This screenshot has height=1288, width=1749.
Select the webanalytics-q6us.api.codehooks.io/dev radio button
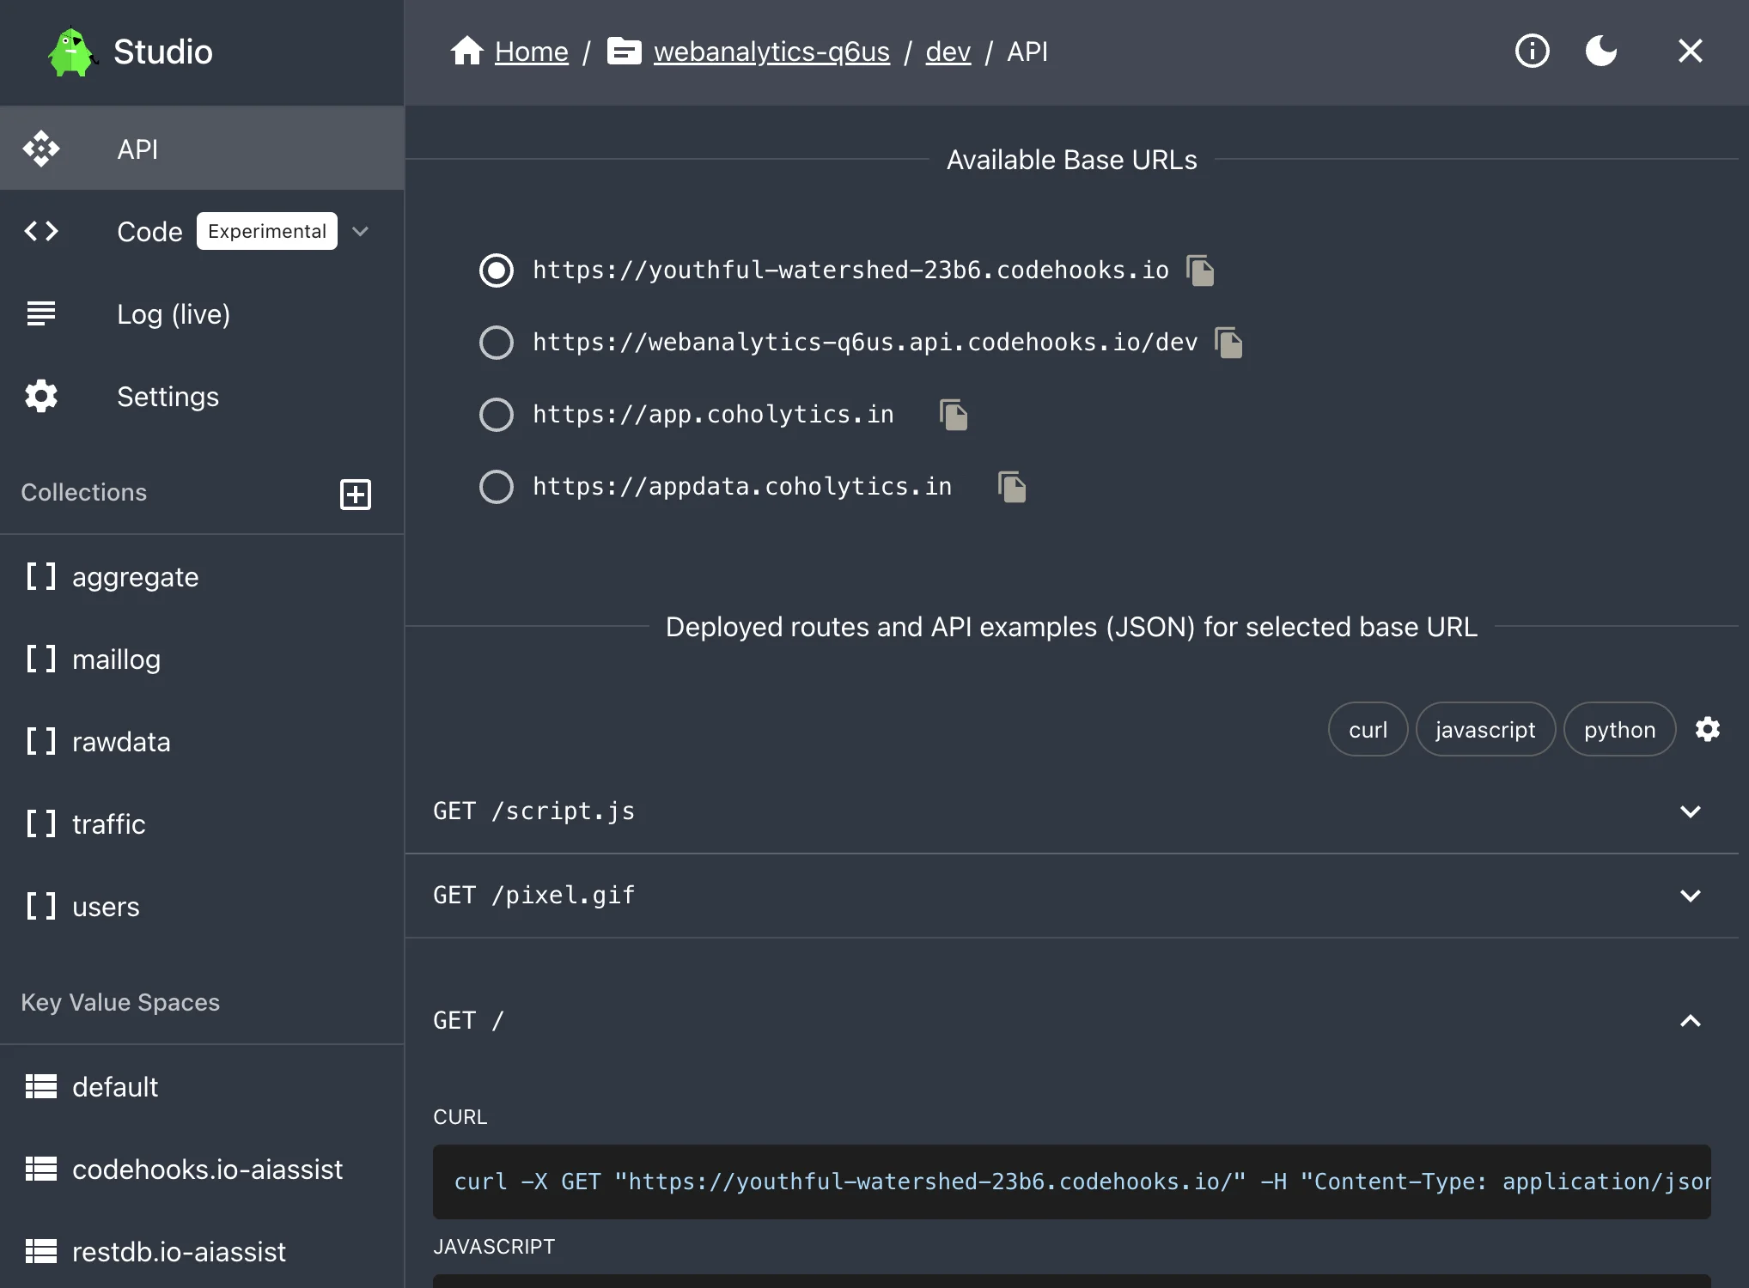(497, 343)
